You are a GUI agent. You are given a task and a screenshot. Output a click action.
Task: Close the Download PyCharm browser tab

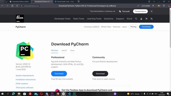click(51, 2)
